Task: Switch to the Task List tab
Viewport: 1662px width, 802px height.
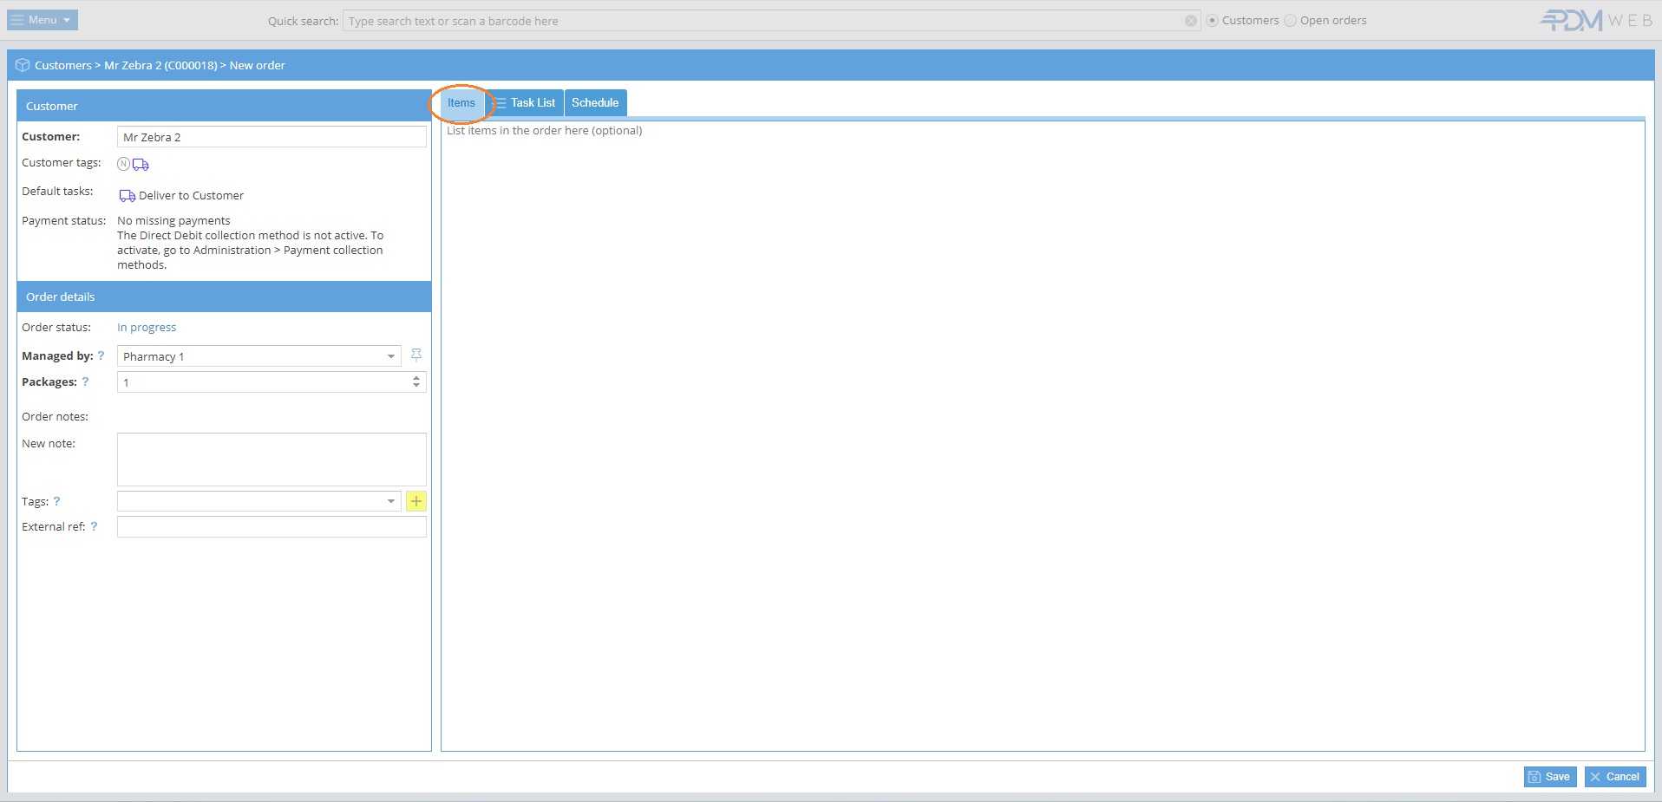Action: pyautogui.click(x=526, y=102)
